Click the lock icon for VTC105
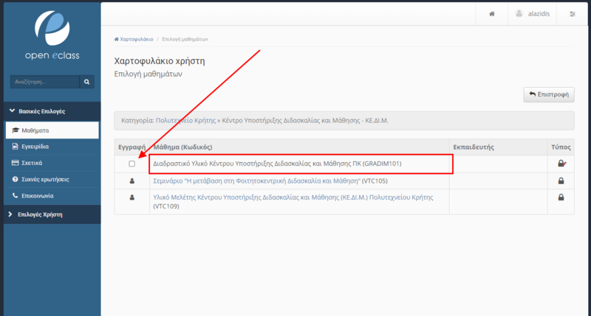Screen dimensions: 591x316 point(561,180)
